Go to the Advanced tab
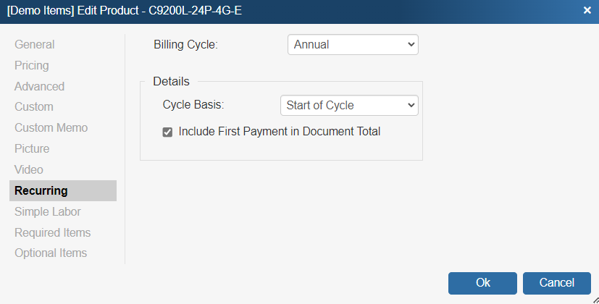The height and width of the screenshot is (304, 599). tap(39, 87)
